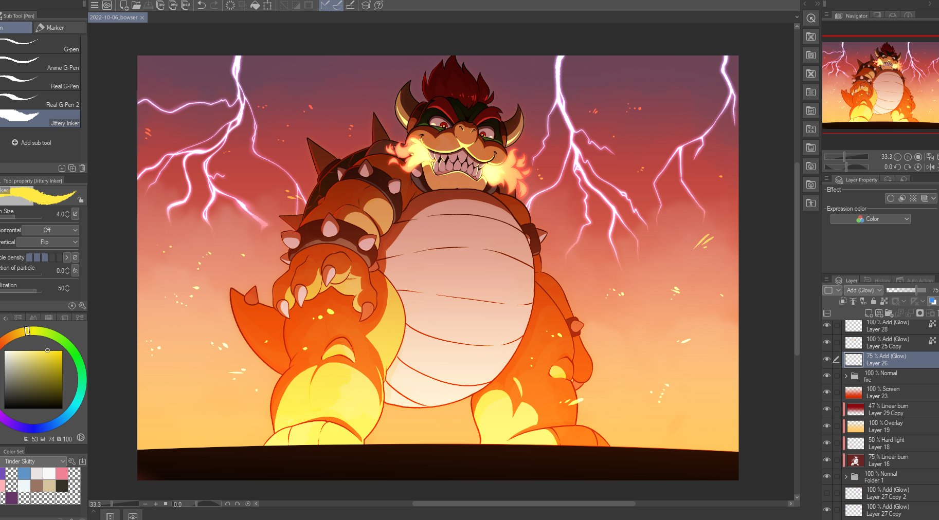This screenshot has height=520, width=939.
Task: Open the Expression color dropdown
Action: tap(871, 219)
